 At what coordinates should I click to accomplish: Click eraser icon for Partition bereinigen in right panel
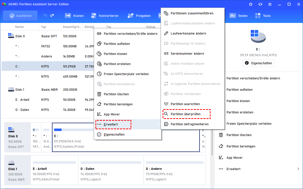click(x=221, y=146)
